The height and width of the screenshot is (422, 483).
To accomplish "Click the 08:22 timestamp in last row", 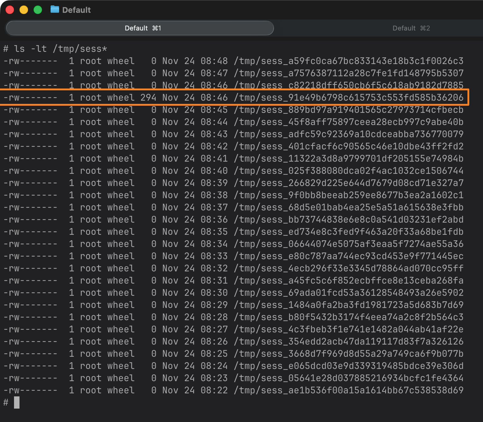I will (214, 390).
